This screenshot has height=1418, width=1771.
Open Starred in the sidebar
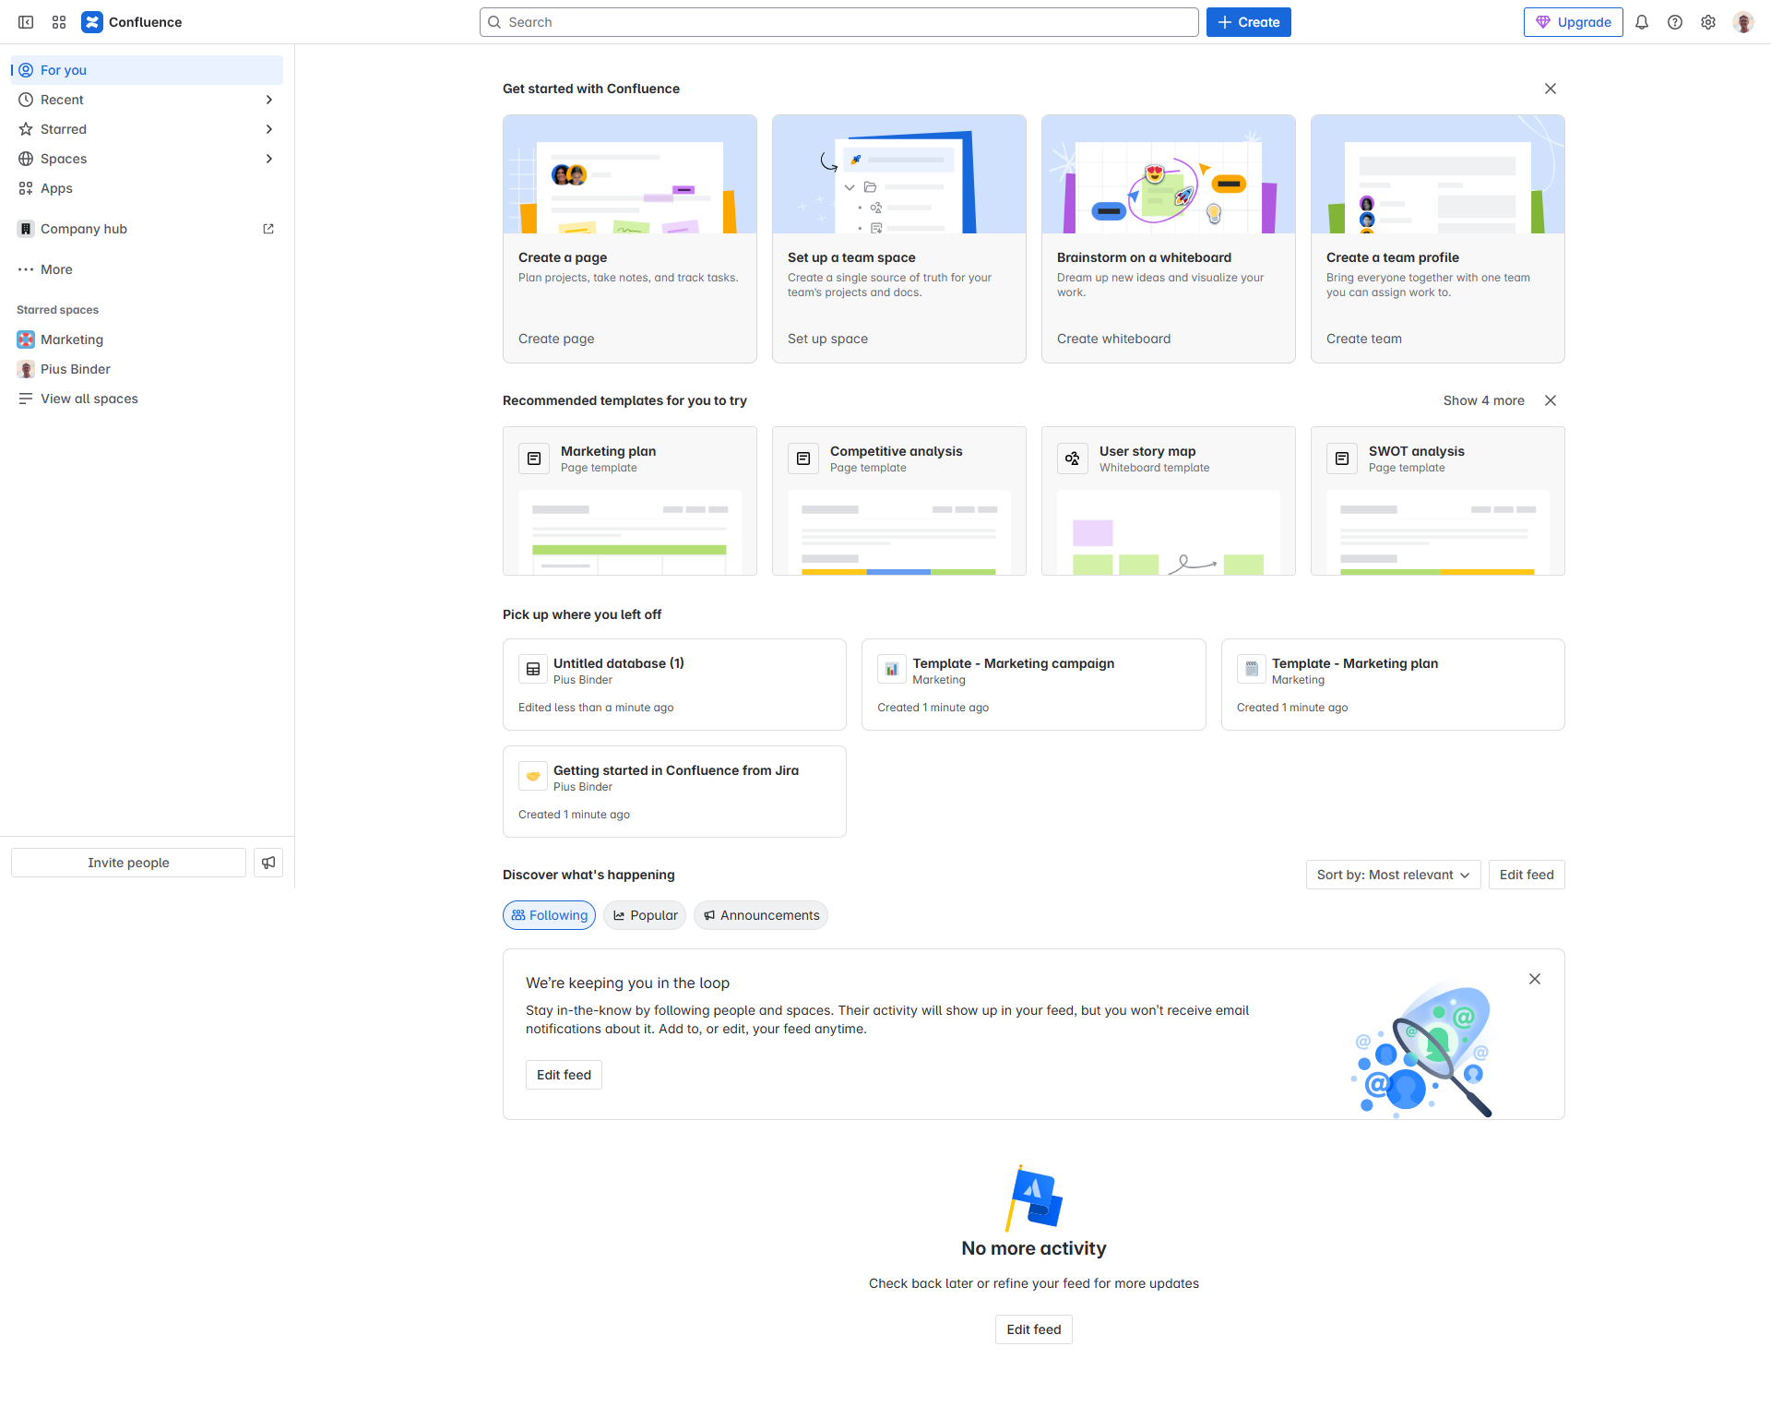click(x=147, y=129)
